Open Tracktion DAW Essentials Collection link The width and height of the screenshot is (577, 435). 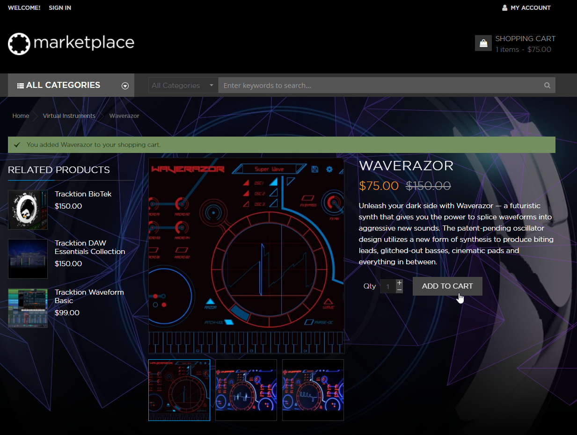point(90,247)
